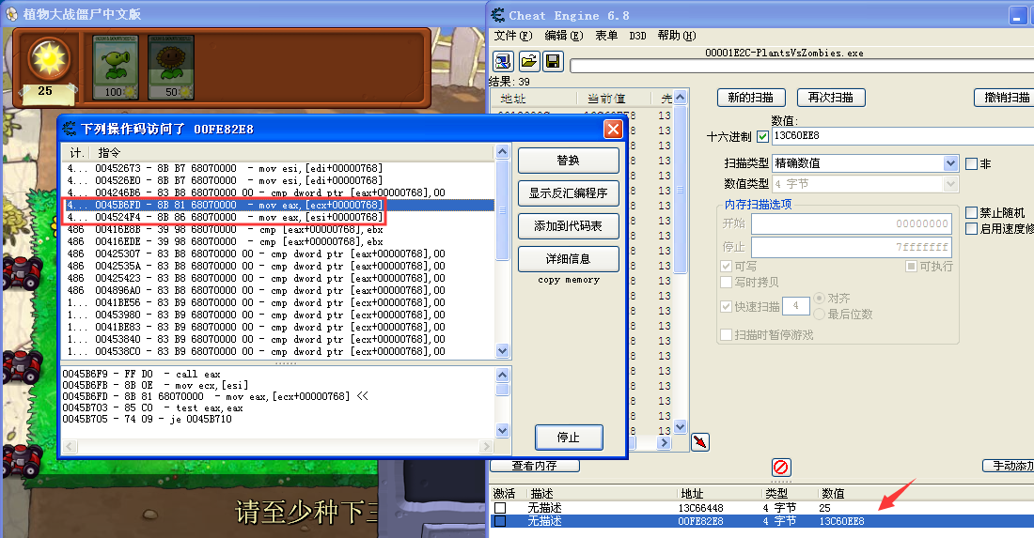Tick the activate box for address 13C66448

[x=500, y=508]
